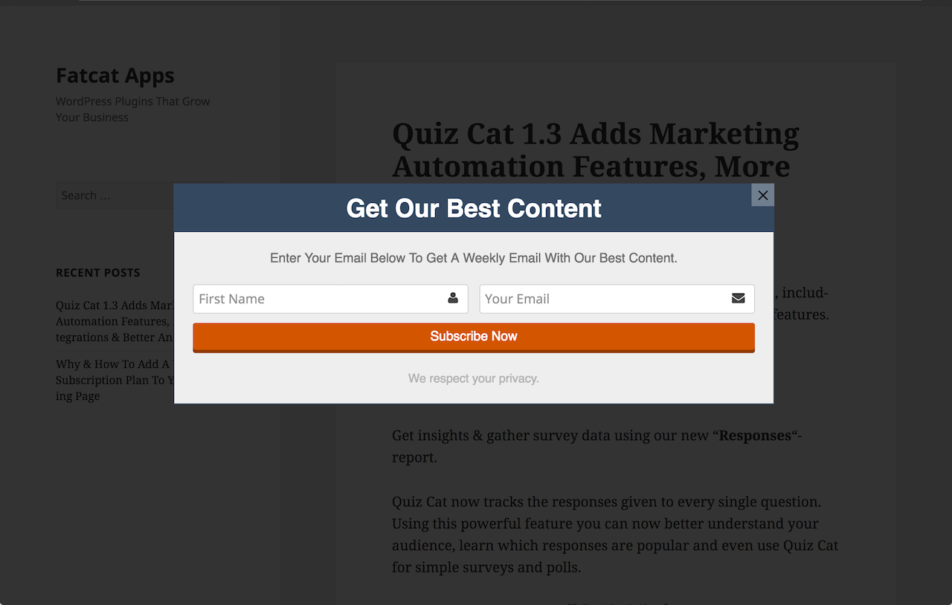952x605 pixels.
Task: Click the Search field in the sidebar
Action: 112,195
